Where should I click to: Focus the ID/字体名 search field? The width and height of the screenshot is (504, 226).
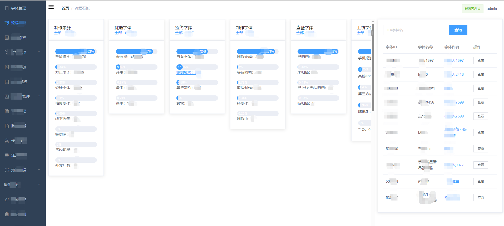click(x=416, y=30)
